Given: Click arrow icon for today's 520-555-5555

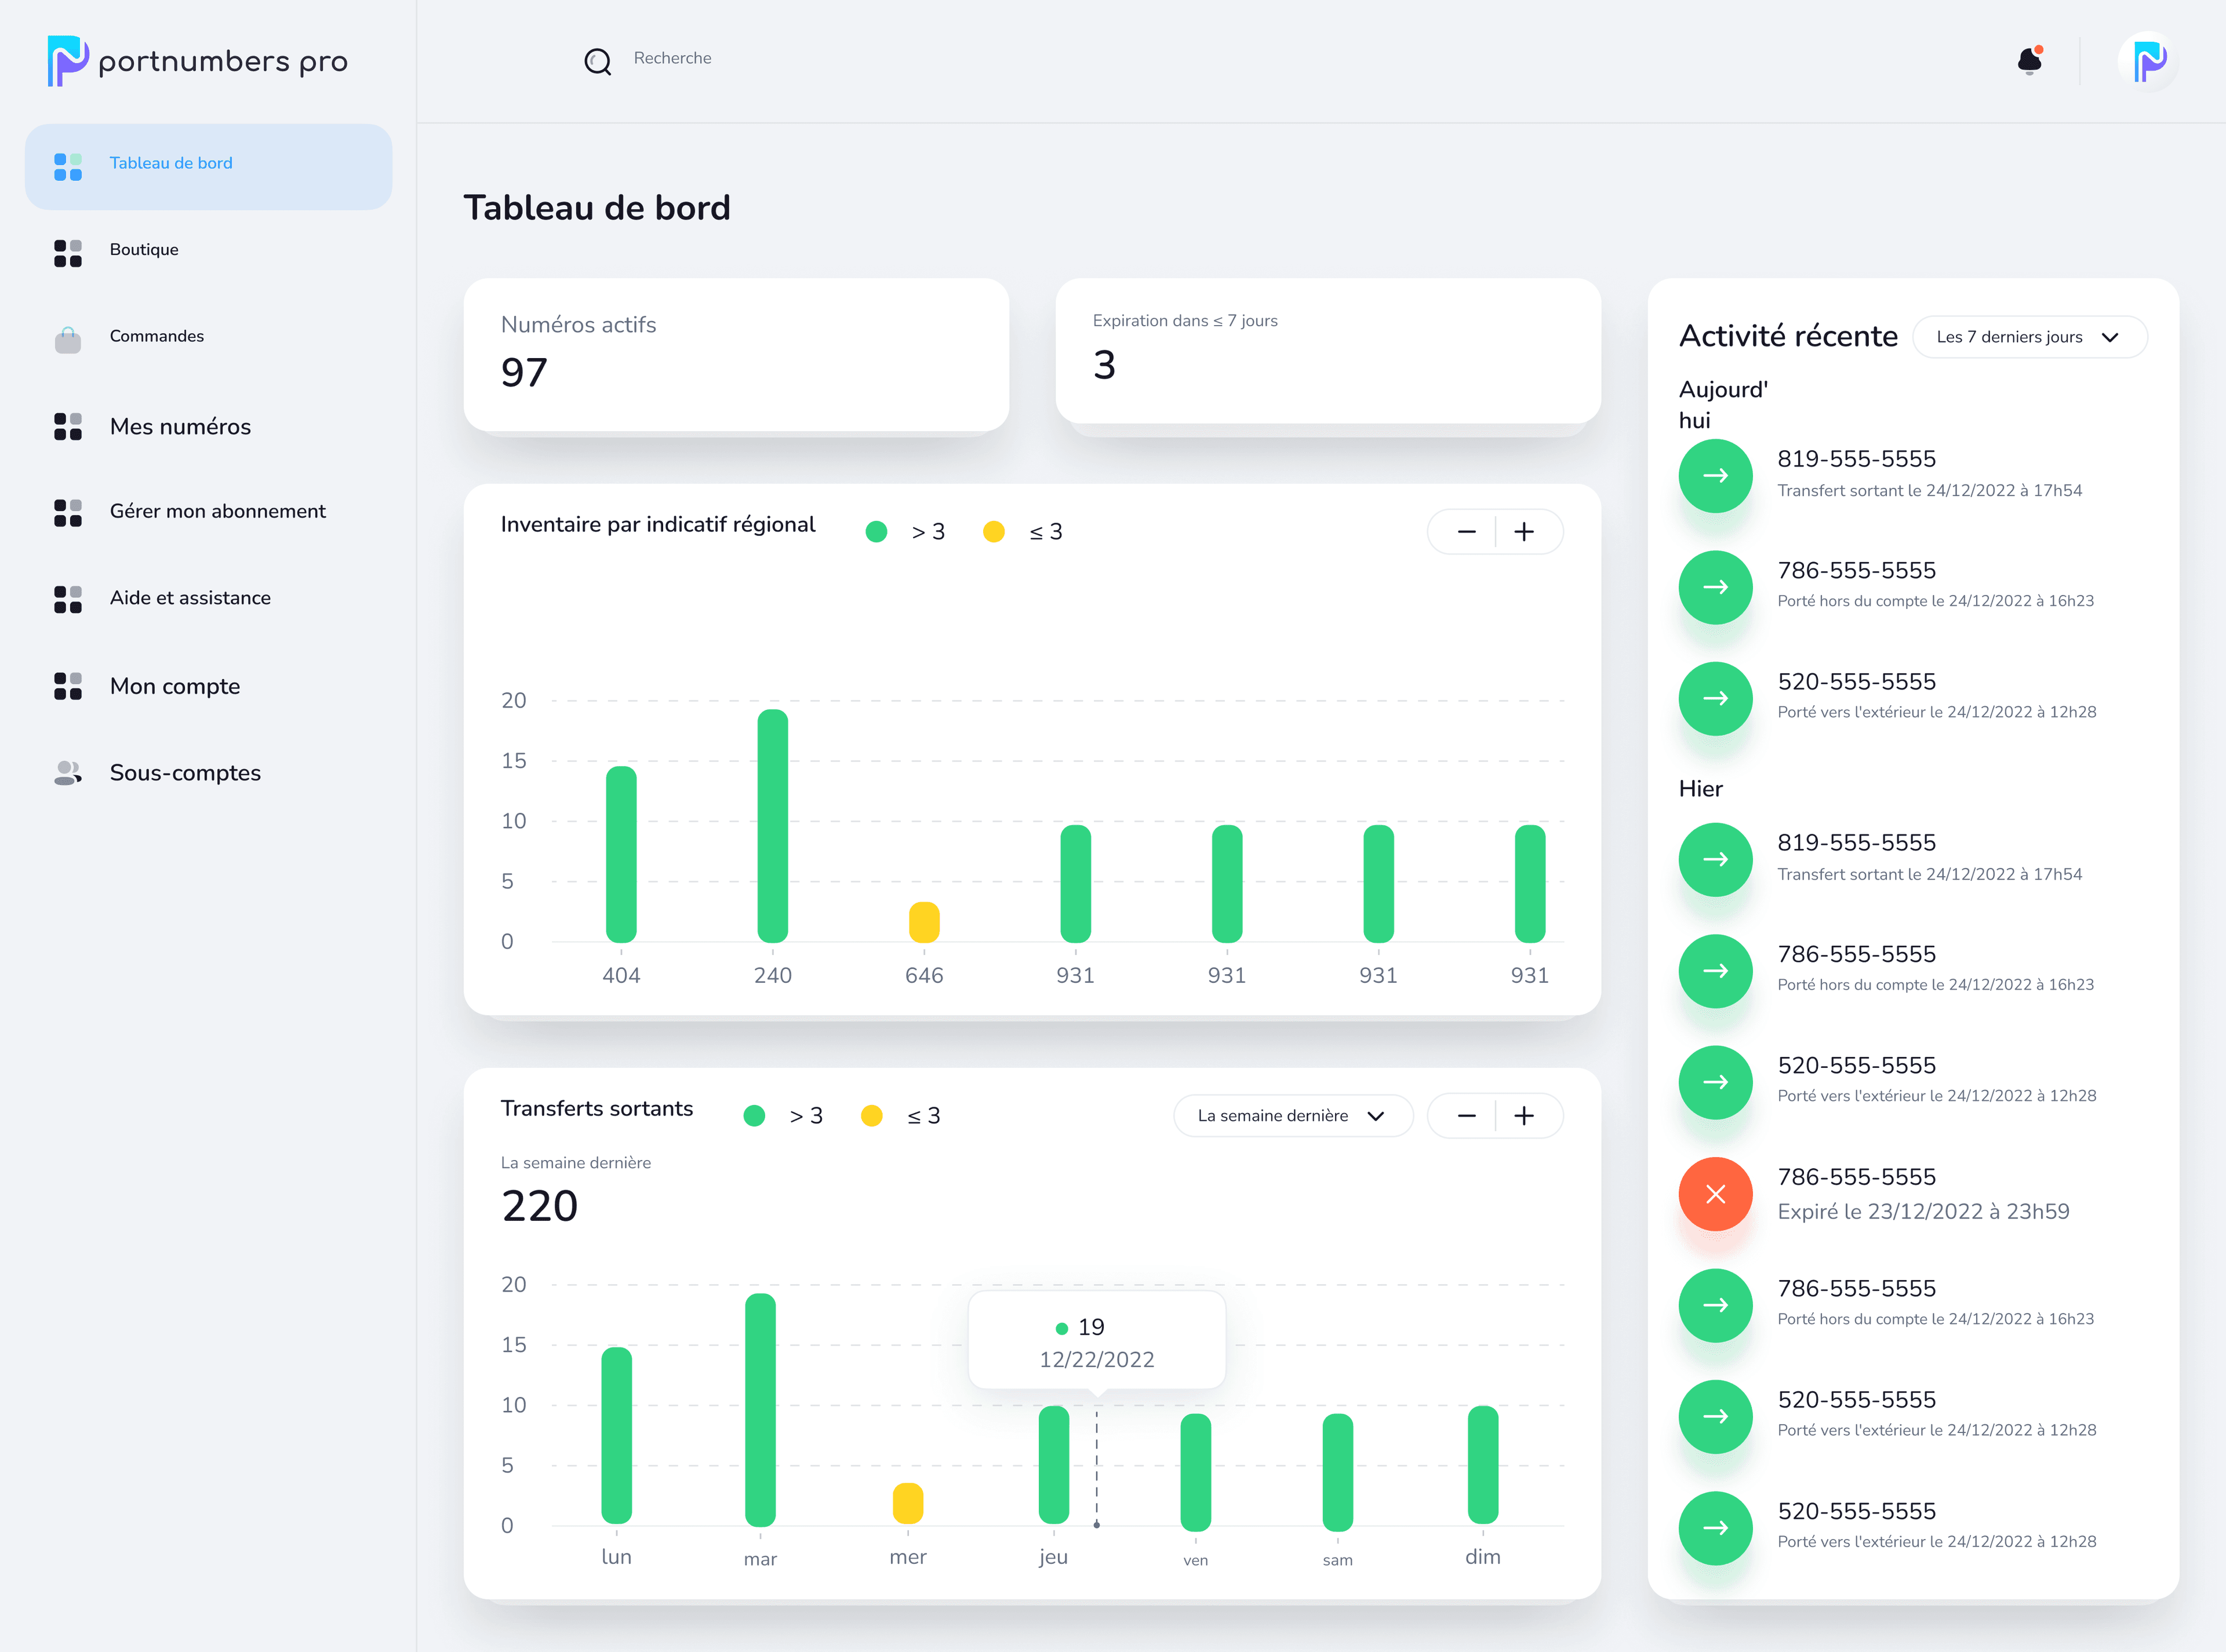Looking at the screenshot, I should (x=1716, y=699).
